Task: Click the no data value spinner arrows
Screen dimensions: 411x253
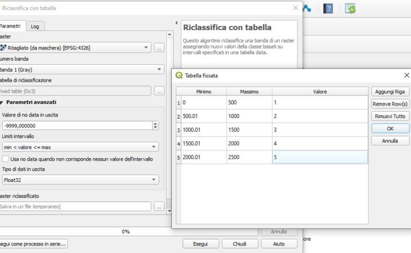Action: (x=155, y=125)
